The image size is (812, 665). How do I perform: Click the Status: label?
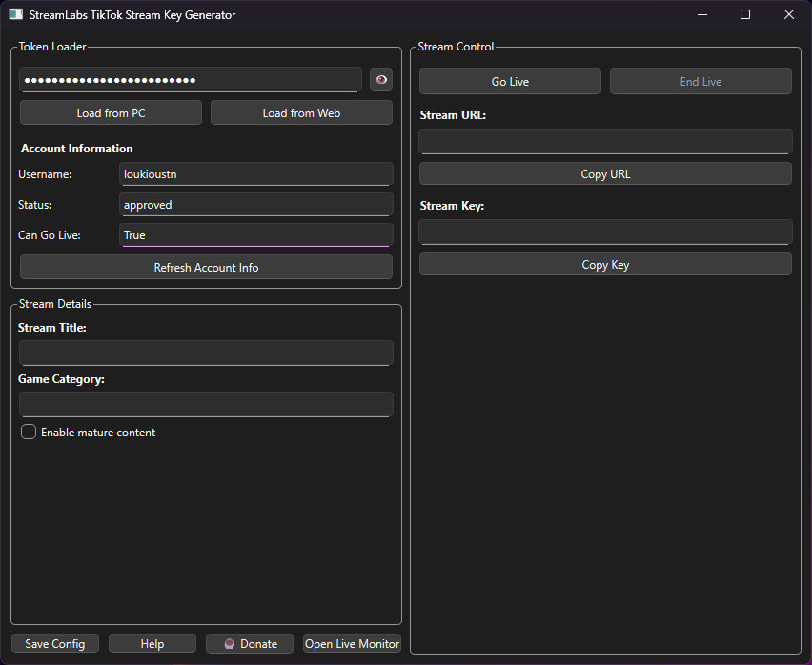coord(34,205)
